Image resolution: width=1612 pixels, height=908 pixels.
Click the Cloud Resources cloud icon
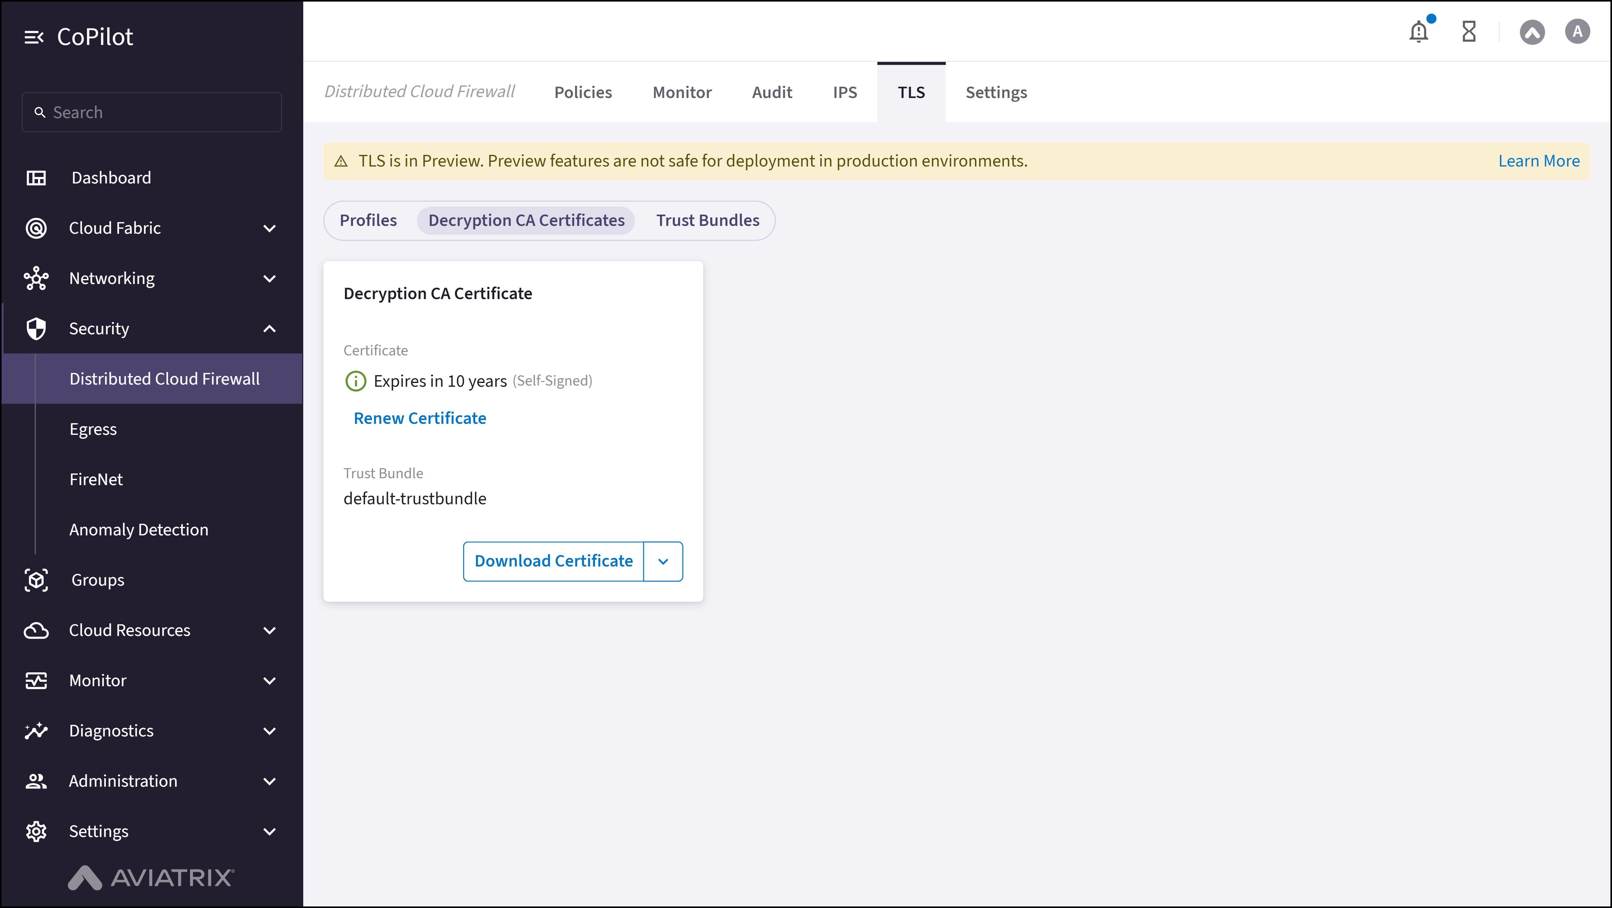(36, 630)
